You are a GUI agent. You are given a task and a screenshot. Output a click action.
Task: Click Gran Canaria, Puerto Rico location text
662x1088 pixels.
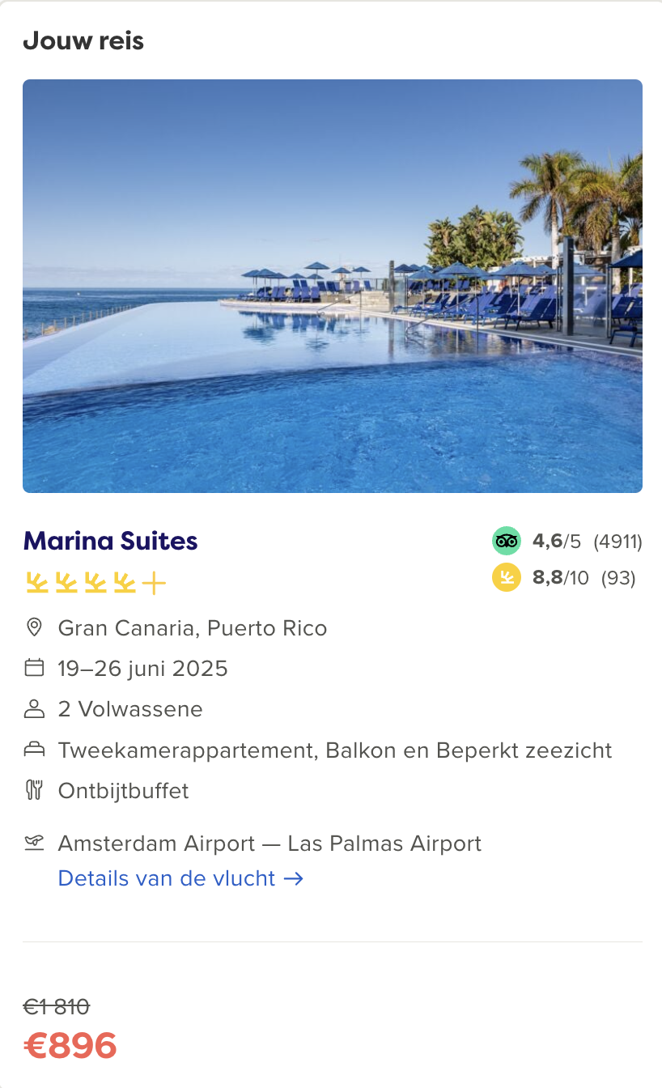(193, 628)
